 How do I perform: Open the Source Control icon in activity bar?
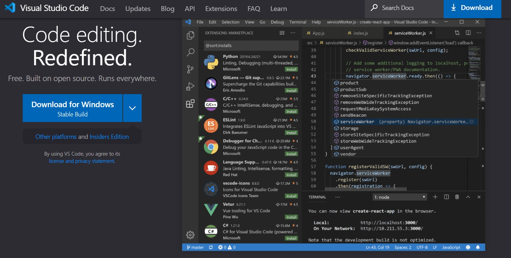[190, 69]
